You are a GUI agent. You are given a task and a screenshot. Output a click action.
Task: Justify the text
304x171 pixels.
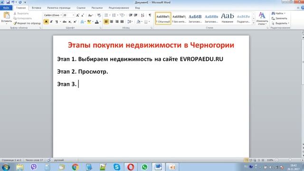pyautogui.click(x=122, y=21)
